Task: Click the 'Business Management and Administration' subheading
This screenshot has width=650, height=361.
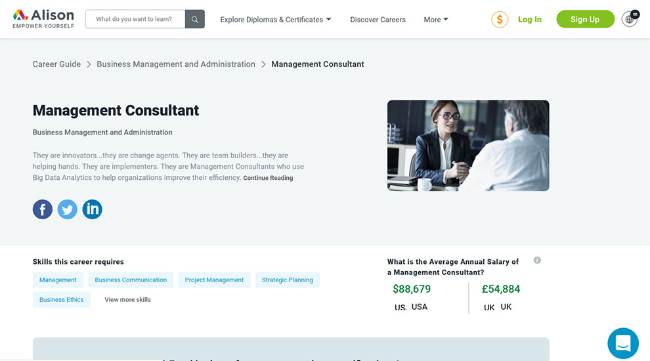Action: coord(102,132)
